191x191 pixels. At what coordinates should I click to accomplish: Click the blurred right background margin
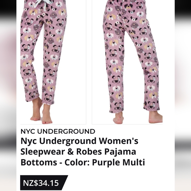183,95
